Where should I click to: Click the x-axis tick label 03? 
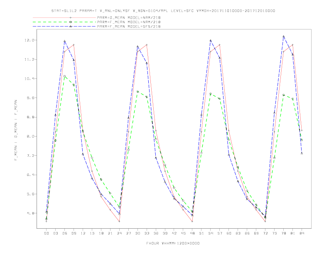[55, 233]
